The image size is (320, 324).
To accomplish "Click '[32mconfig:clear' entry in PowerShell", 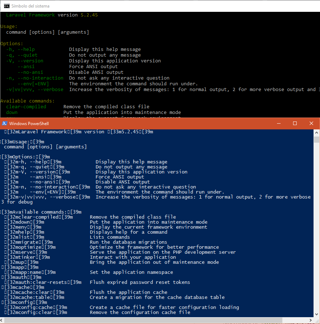I will [x=36, y=313].
